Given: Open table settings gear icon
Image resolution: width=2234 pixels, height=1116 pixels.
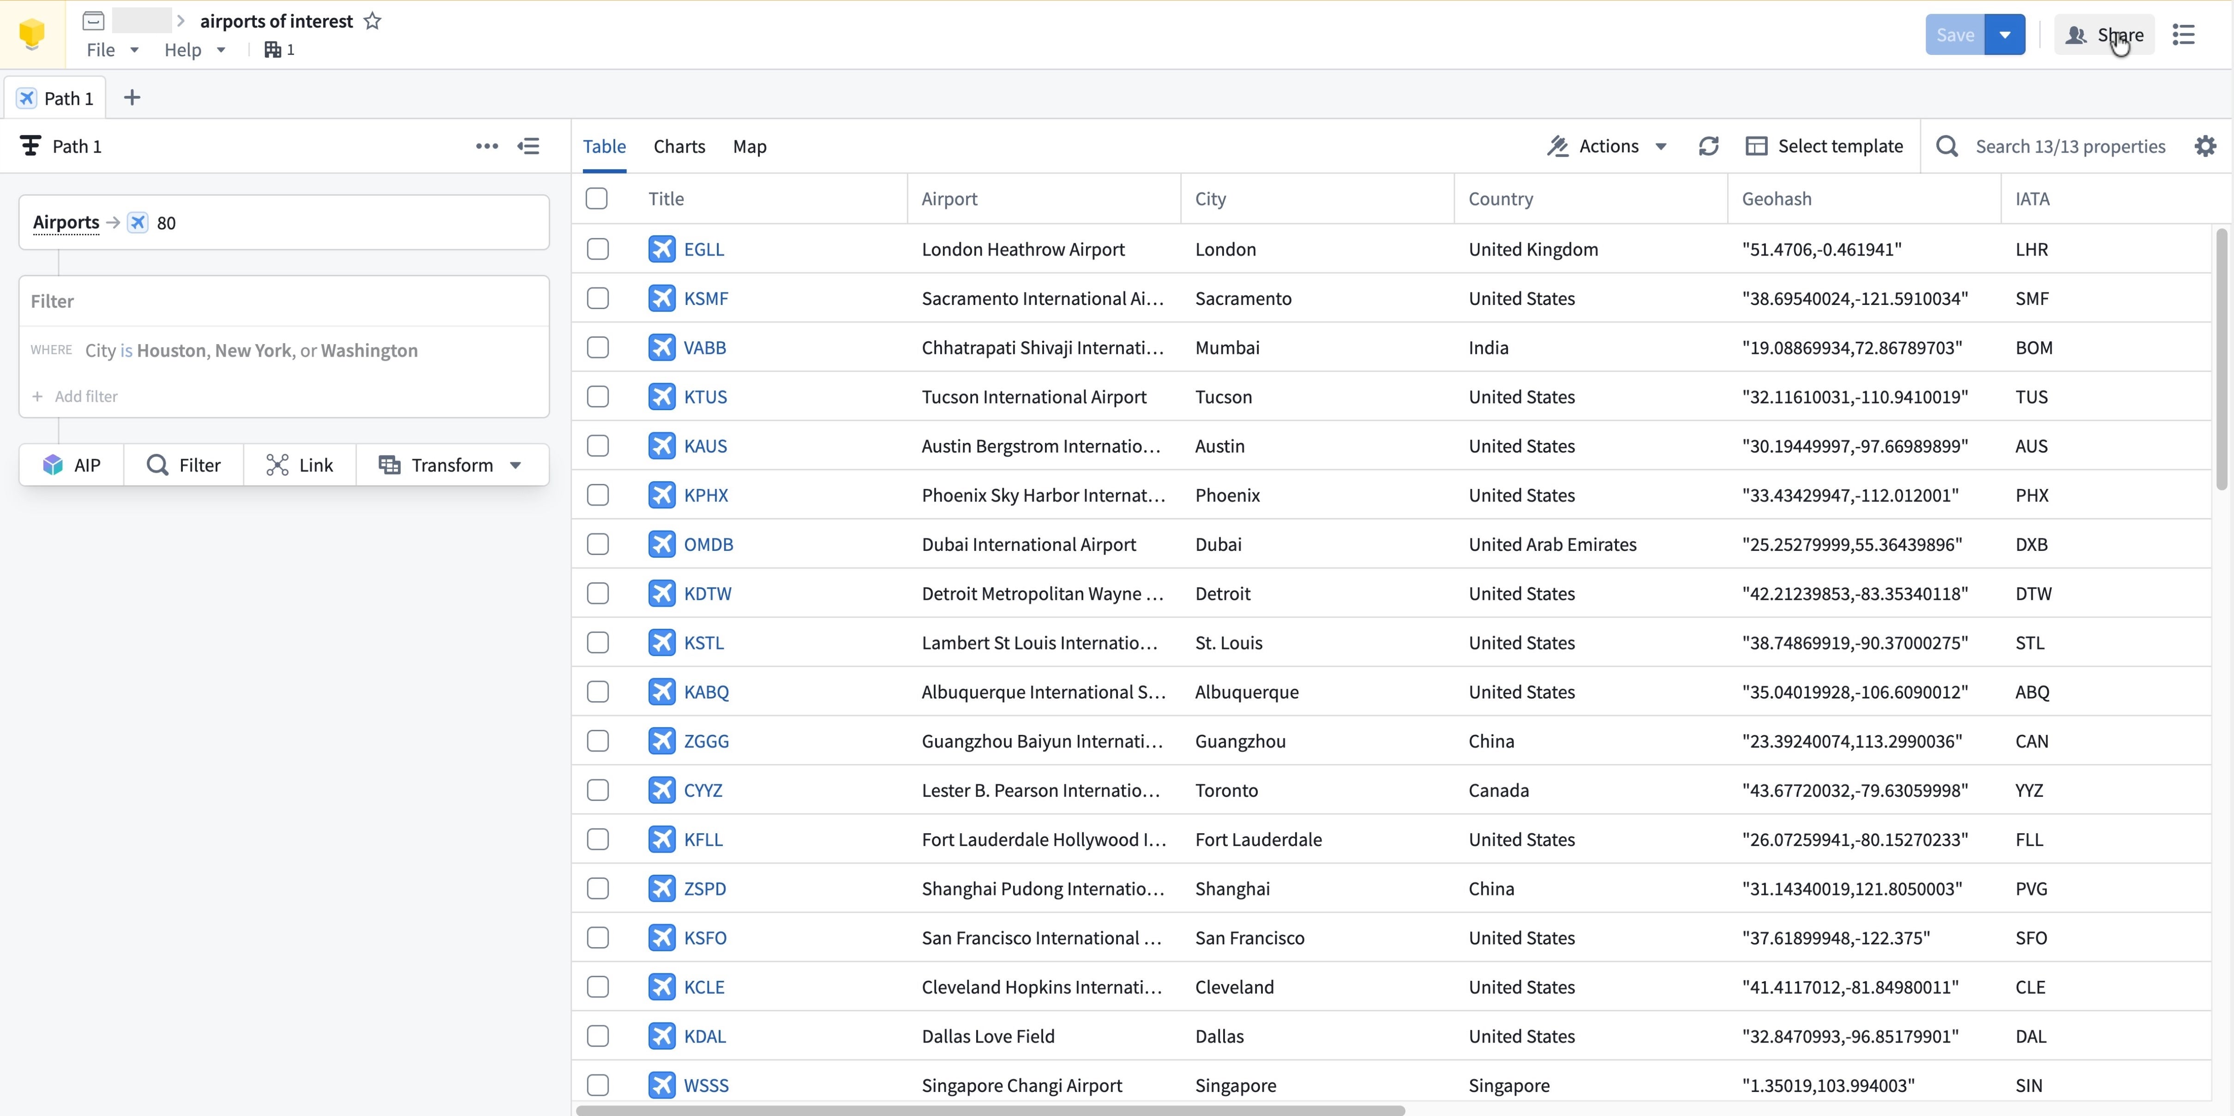Looking at the screenshot, I should [x=2204, y=147].
